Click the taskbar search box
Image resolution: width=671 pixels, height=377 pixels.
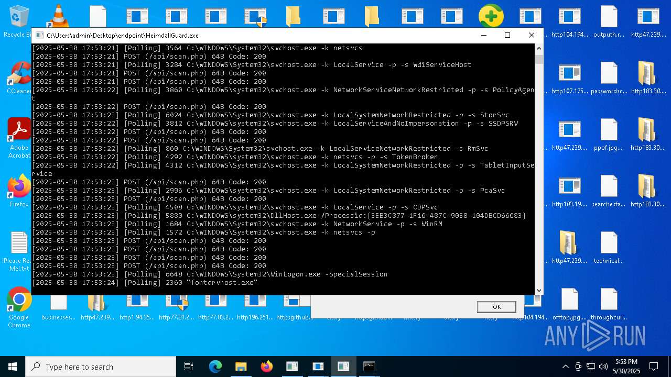(x=101, y=367)
